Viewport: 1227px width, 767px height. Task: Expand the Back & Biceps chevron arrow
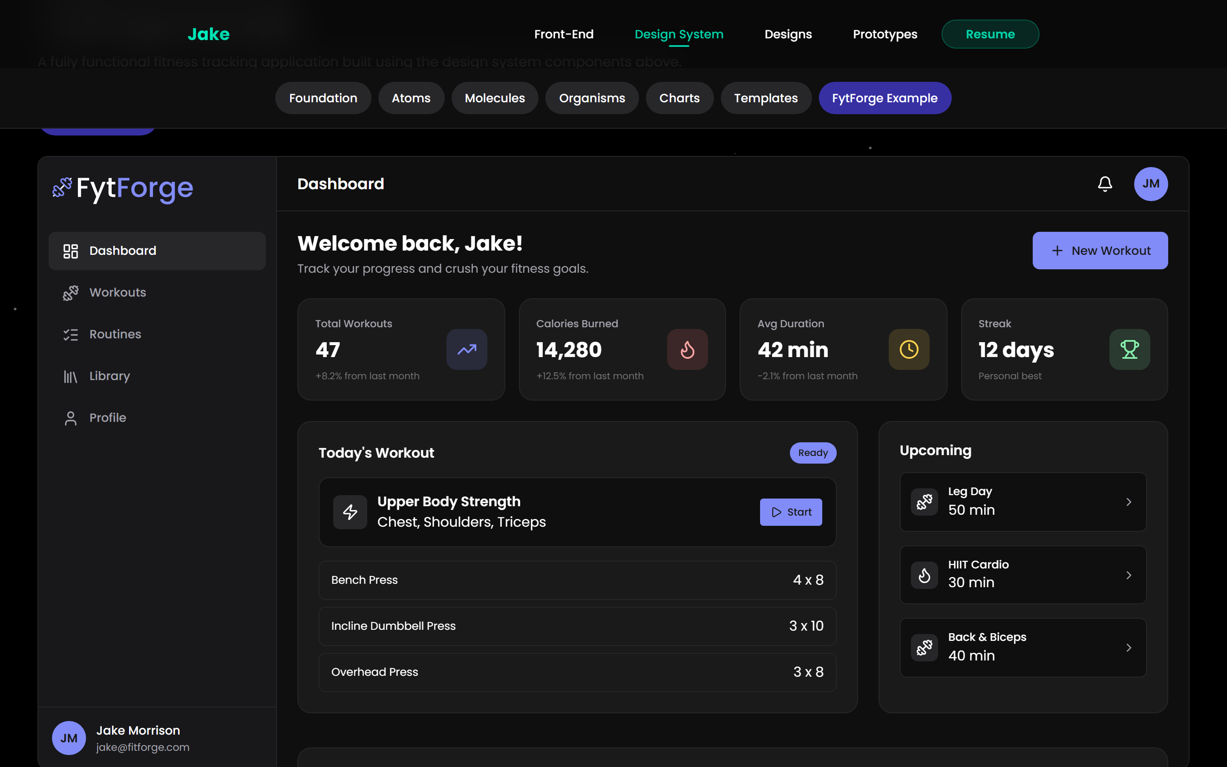click(x=1129, y=648)
